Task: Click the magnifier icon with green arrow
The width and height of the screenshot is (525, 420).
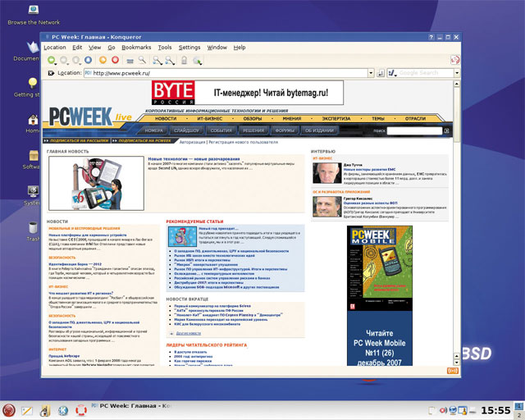Action: click(197, 61)
